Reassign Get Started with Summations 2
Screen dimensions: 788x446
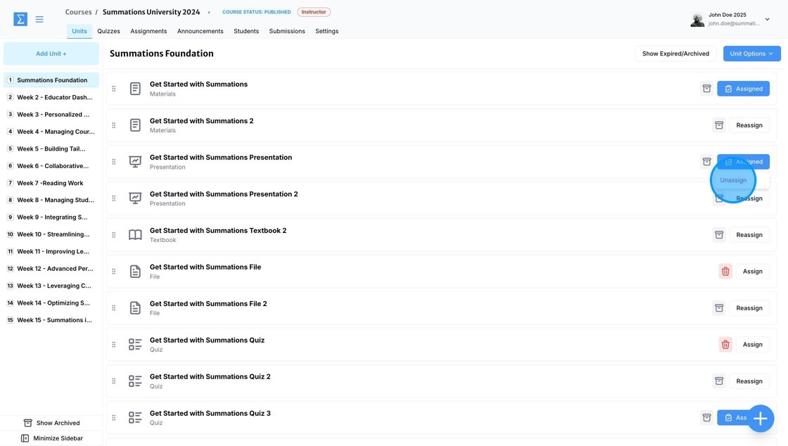pyautogui.click(x=749, y=125)
